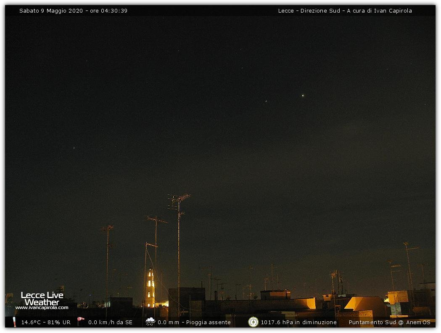Click the title Lecce - Direzione Sud
Screen dimensions: 441x333
309,10
